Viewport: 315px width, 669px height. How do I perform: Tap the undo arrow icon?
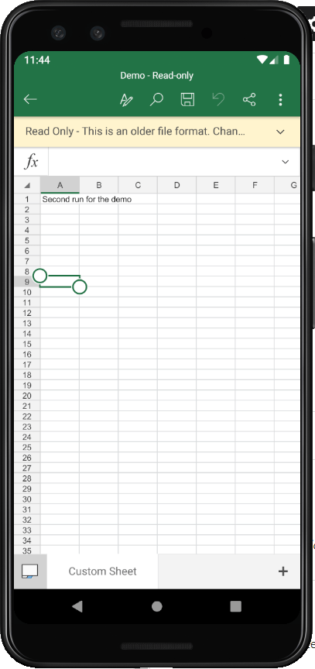218,99
